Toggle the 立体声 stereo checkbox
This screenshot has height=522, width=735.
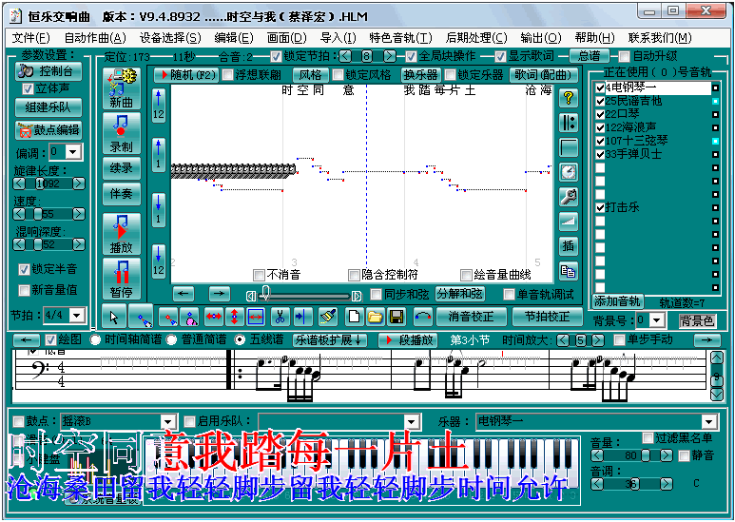27,88
